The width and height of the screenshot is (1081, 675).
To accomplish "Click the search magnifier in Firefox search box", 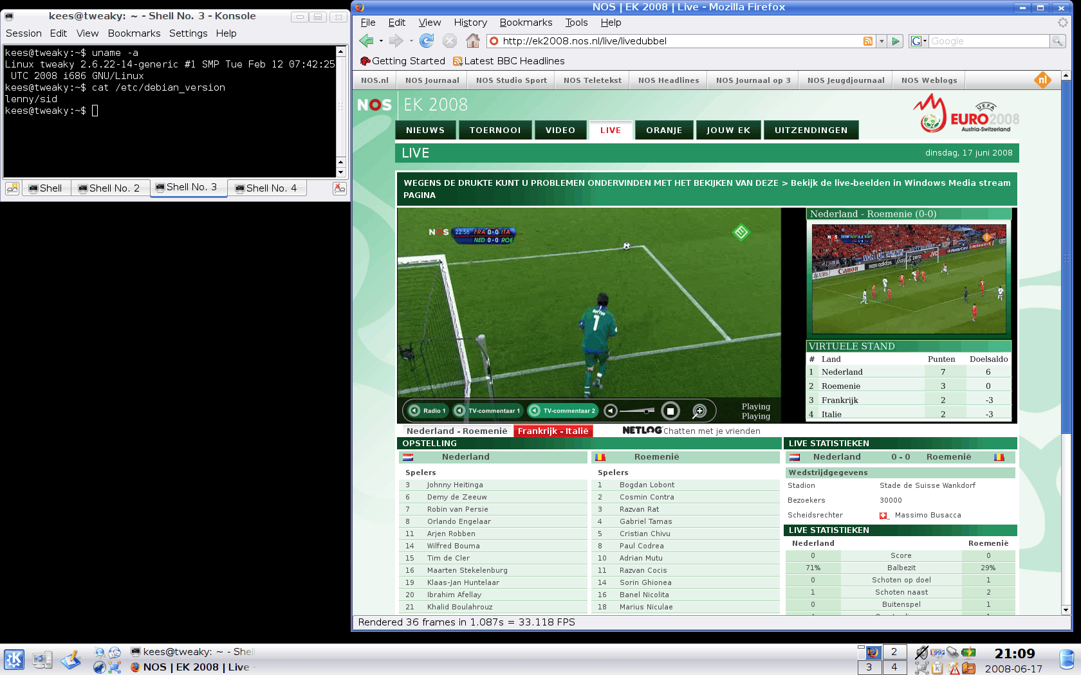I will click(1057, 41).
